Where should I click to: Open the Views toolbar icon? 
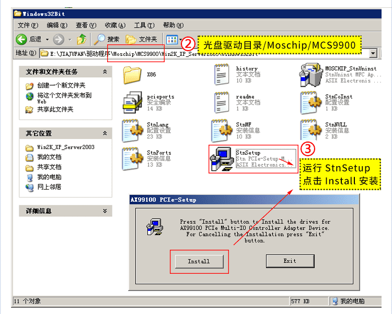(172, 40)
